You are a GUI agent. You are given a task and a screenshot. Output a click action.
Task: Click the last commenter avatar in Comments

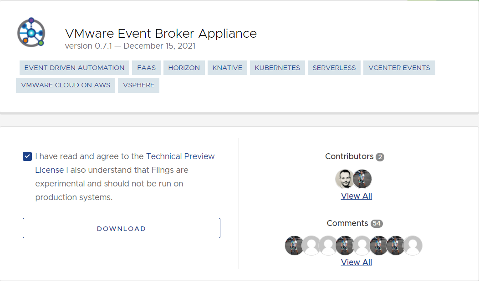pyautogui.click(x=413, y=245)
